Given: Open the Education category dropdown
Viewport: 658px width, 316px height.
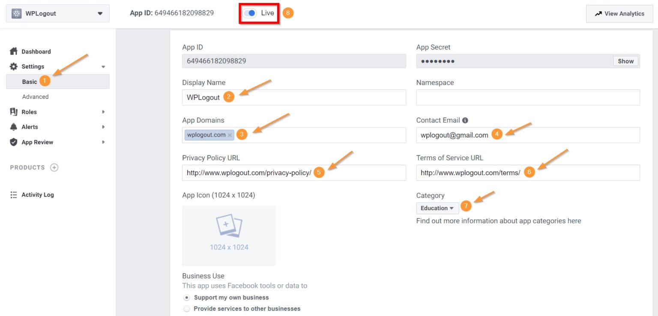Looking at the screenshot, I should pyautogui.click(x=437, y=208).
